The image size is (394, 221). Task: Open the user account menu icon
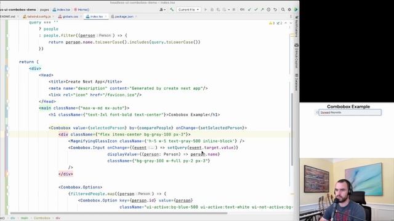click(x=163, y=10)
